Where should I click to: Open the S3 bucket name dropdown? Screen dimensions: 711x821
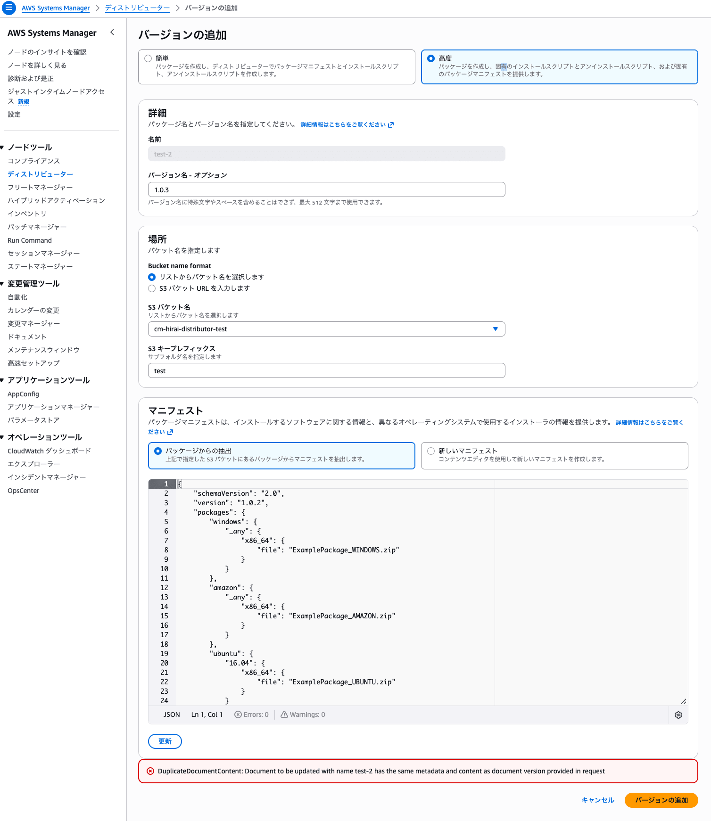point(326,329)
